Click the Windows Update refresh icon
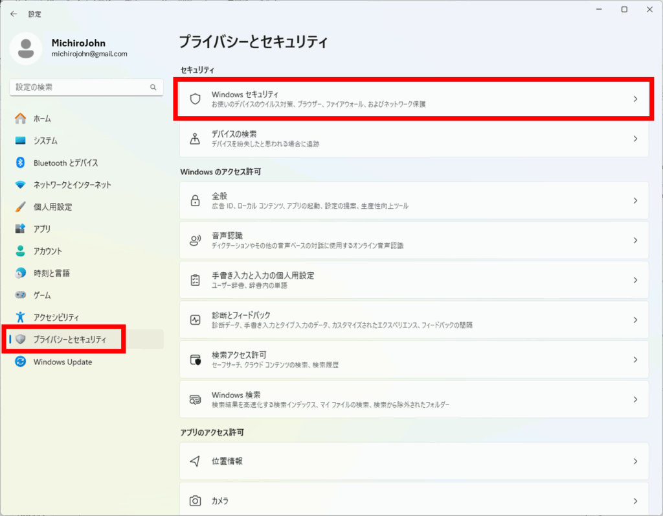Viewport: 663px width, 516px height. coord(20,362)
